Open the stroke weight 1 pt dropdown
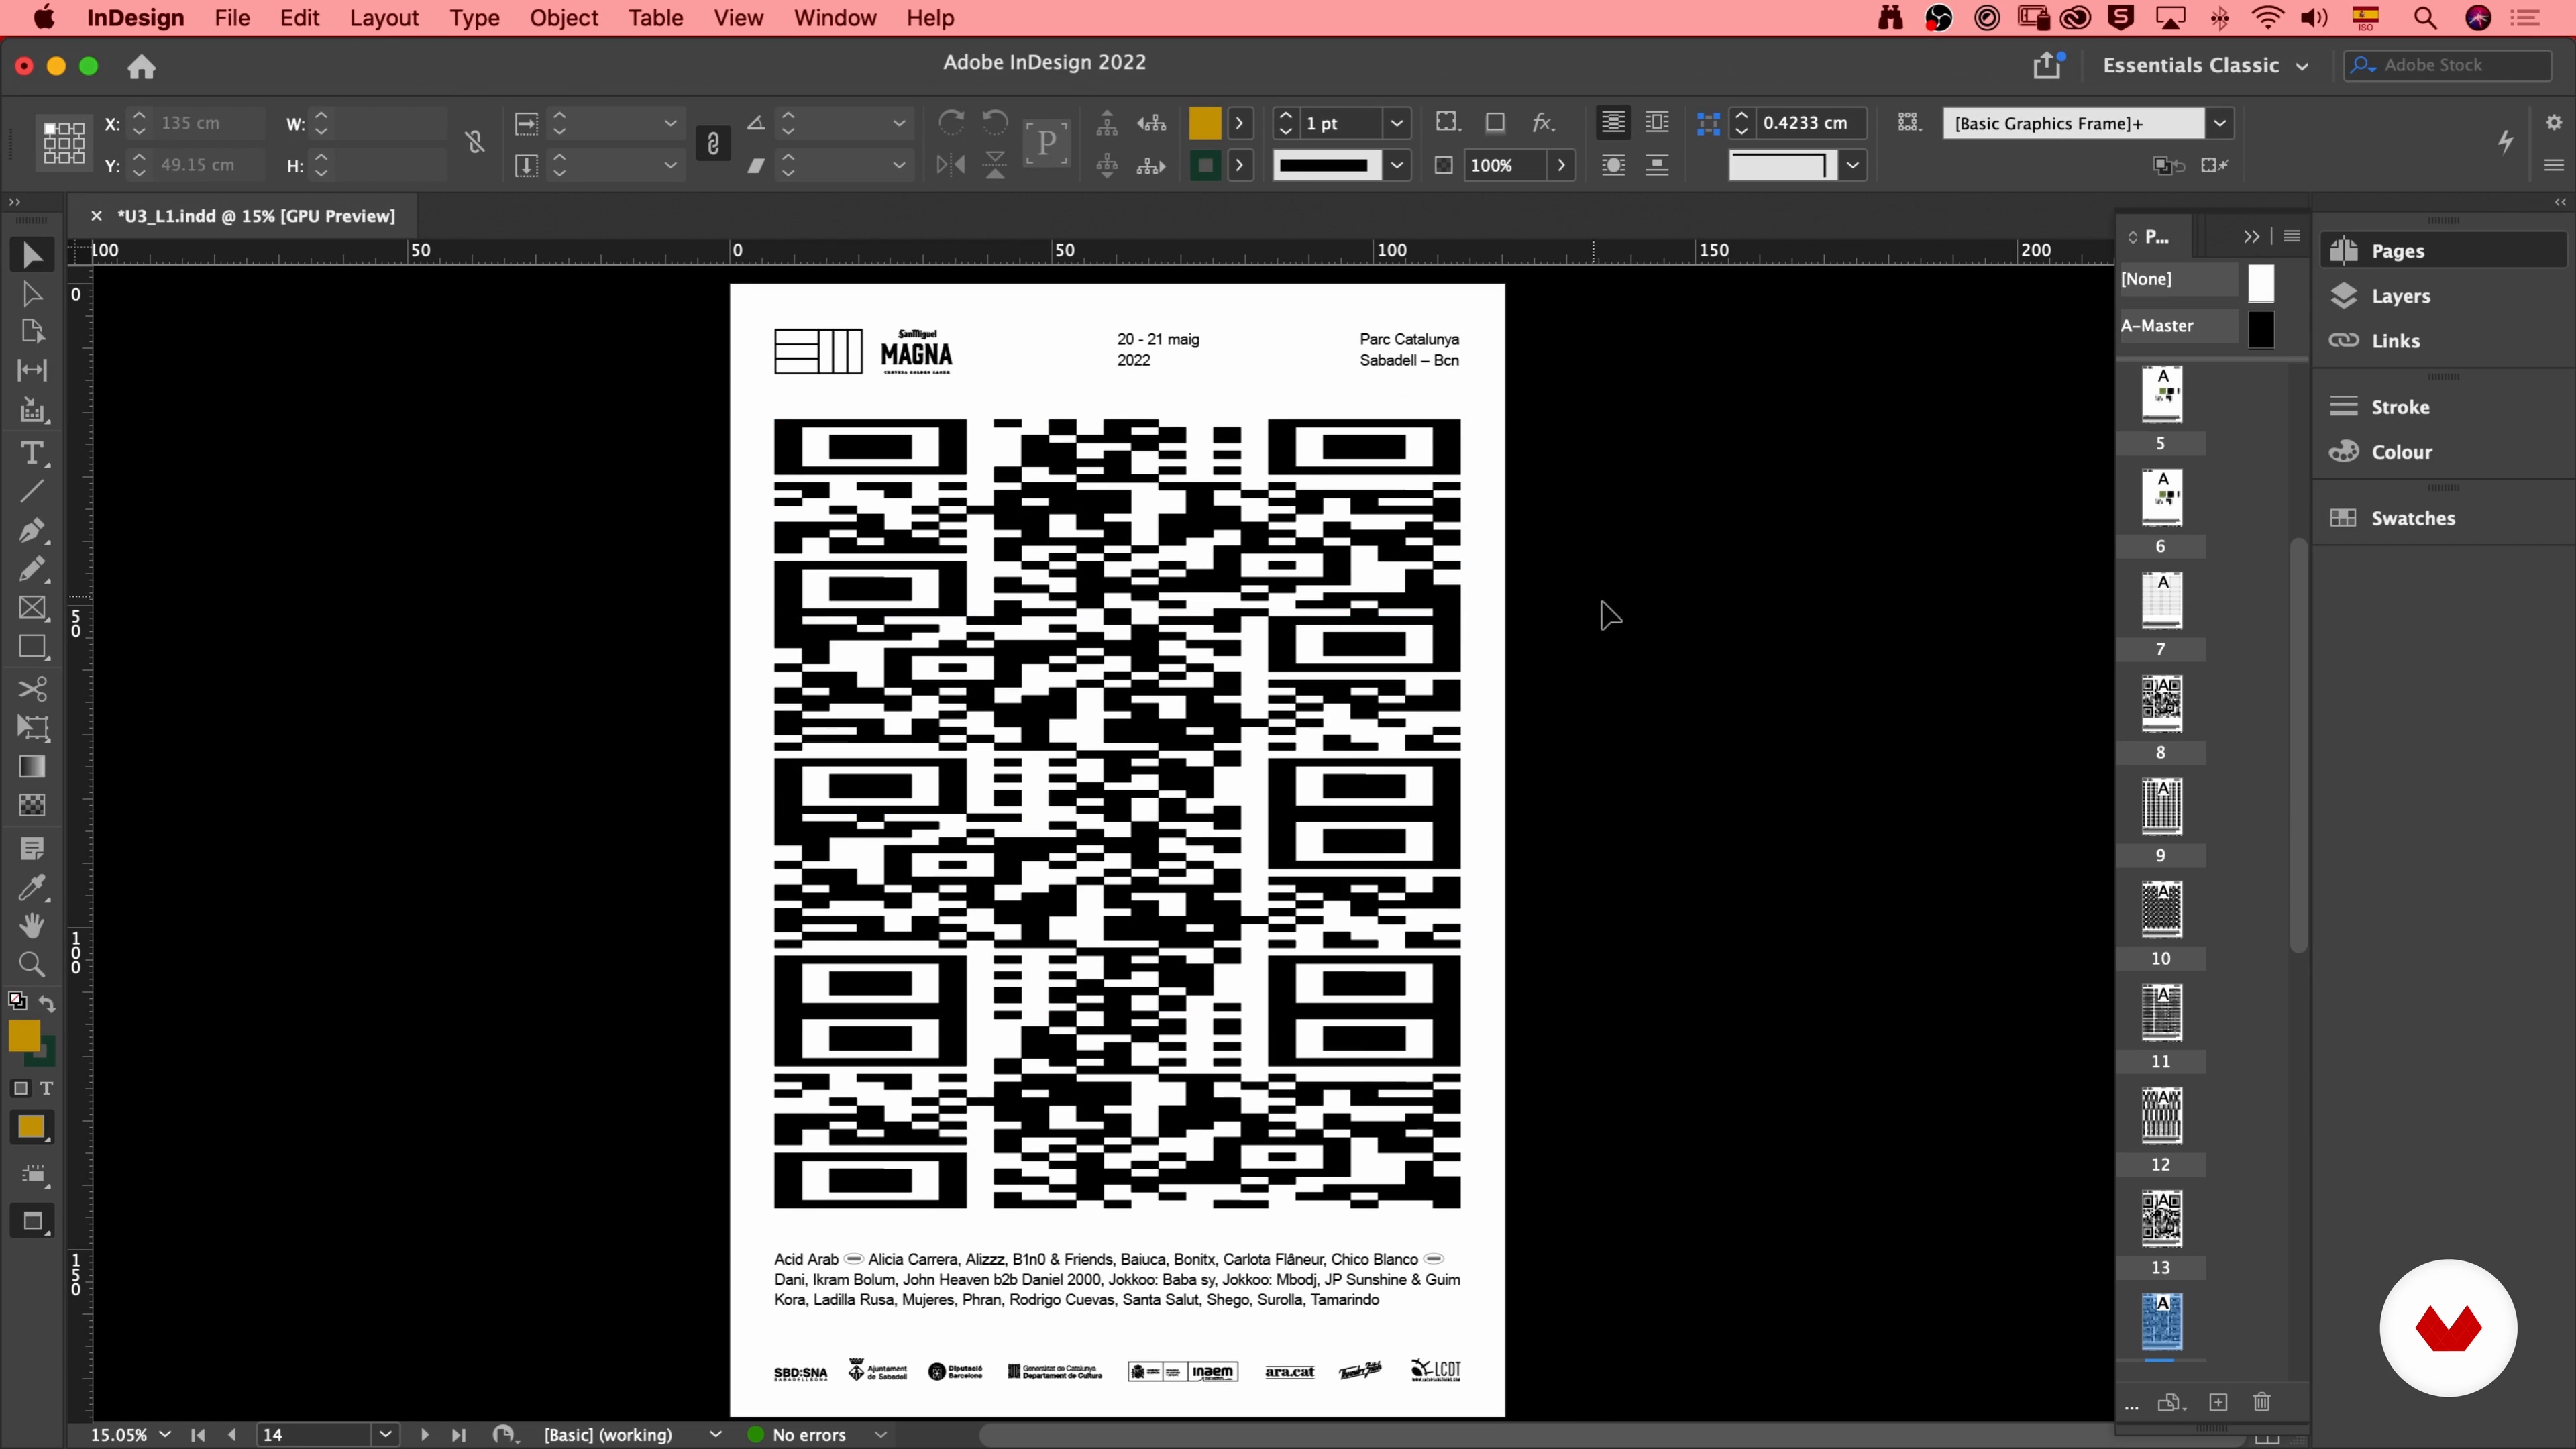 click(1397, 123)
